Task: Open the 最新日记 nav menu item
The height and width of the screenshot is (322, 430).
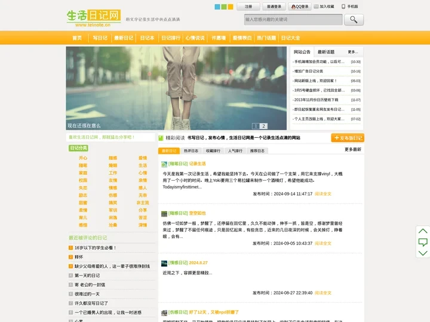Action: pos(124,38)
